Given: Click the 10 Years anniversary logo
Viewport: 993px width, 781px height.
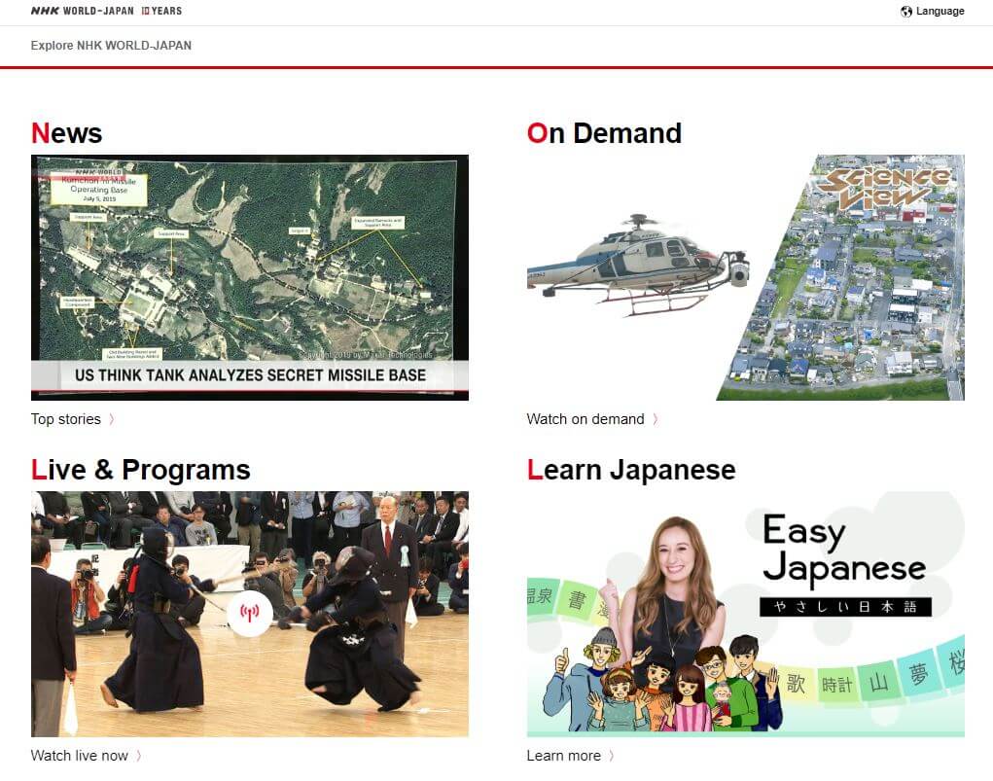Looking at the screenshot, I should 161,11.
